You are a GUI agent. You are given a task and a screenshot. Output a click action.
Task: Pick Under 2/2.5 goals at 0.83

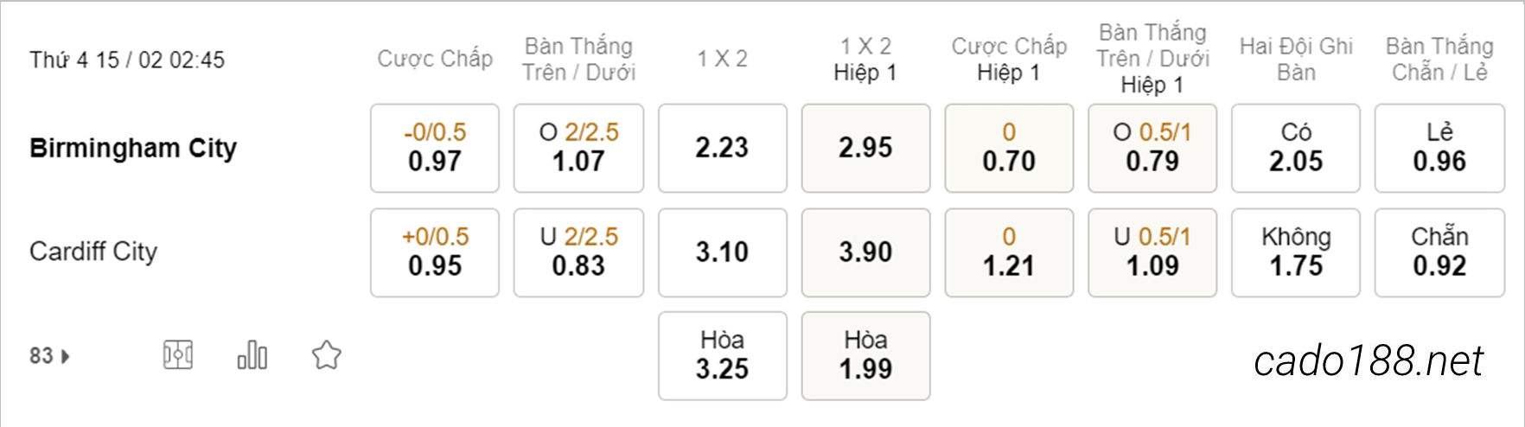pyautogui.click(x=578, y=252)
